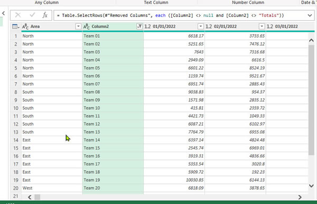
Task: Open the 01/01/2022 column filter dropdown
Action: (x=201, y=26)
